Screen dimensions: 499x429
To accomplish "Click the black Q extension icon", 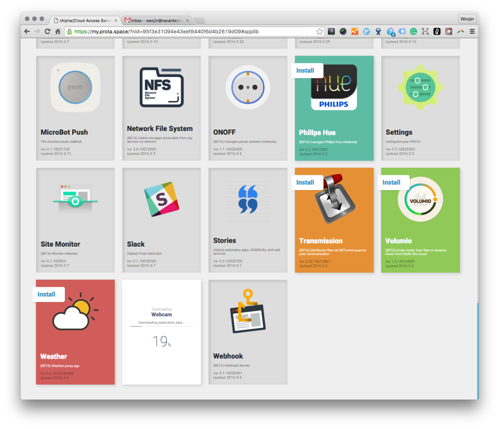I will click(x=437, y=31).
